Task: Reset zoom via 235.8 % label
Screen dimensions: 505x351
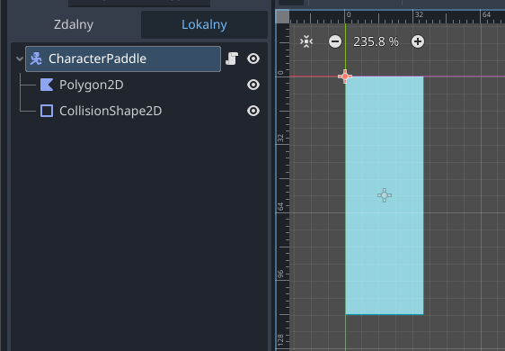Action: click(x=376, y=41)
